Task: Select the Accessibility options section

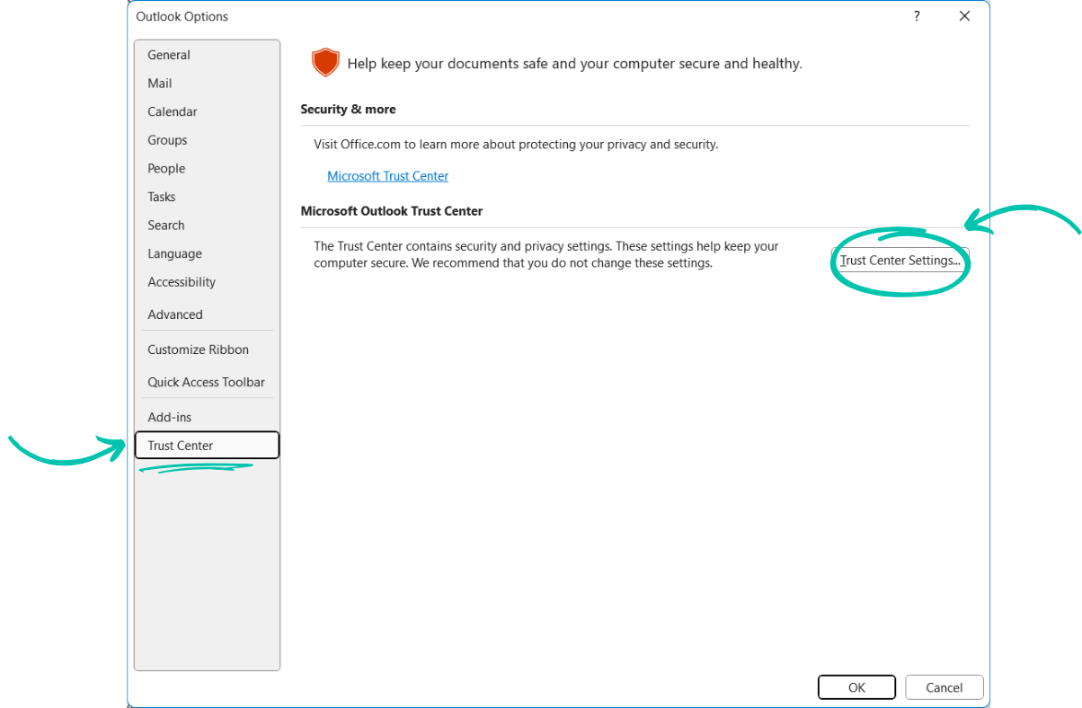Action: click(x=182, y=281)
